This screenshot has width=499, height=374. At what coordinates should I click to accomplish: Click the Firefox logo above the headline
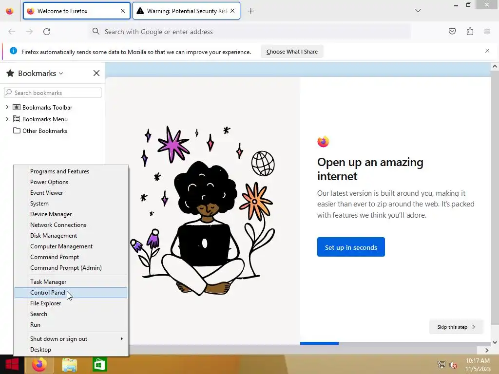323,141
